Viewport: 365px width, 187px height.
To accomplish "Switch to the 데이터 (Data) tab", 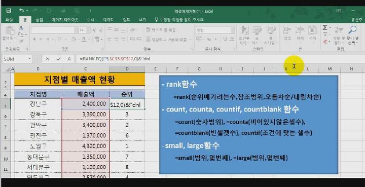I will (x=108, y=20).
